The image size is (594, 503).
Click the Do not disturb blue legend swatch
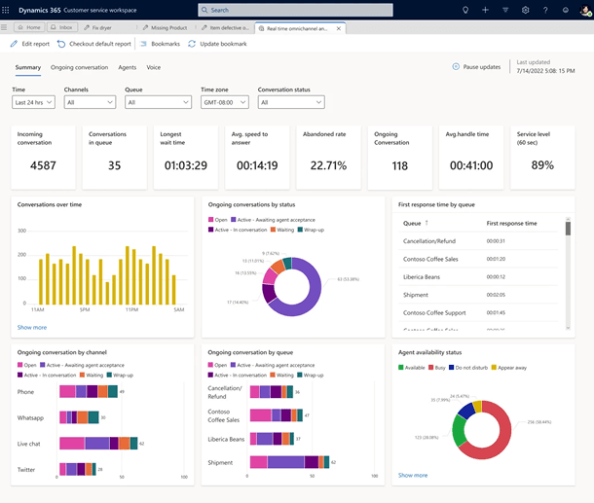[451, 368]
